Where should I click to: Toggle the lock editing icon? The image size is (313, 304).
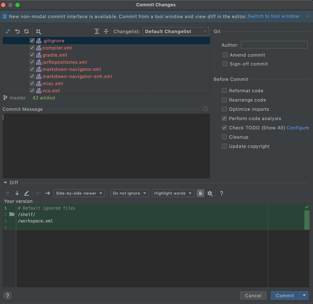point(200,193)
